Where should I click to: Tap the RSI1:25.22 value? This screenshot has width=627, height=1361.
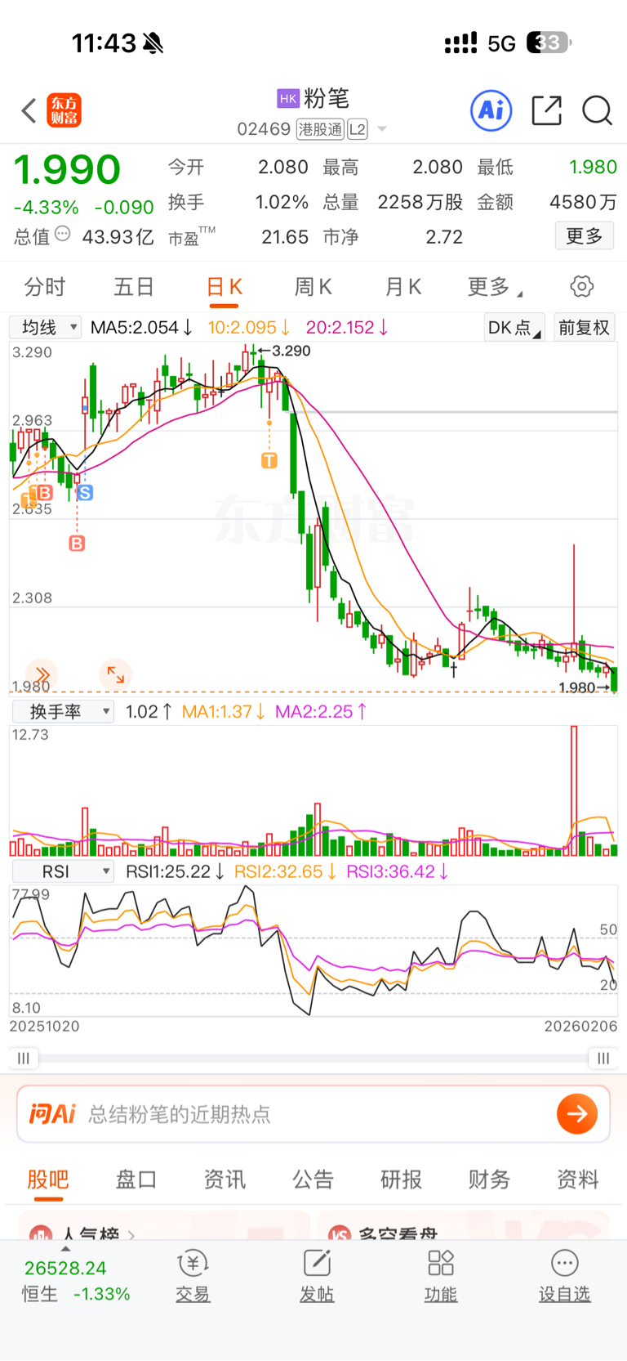click(x=175, y=872)
